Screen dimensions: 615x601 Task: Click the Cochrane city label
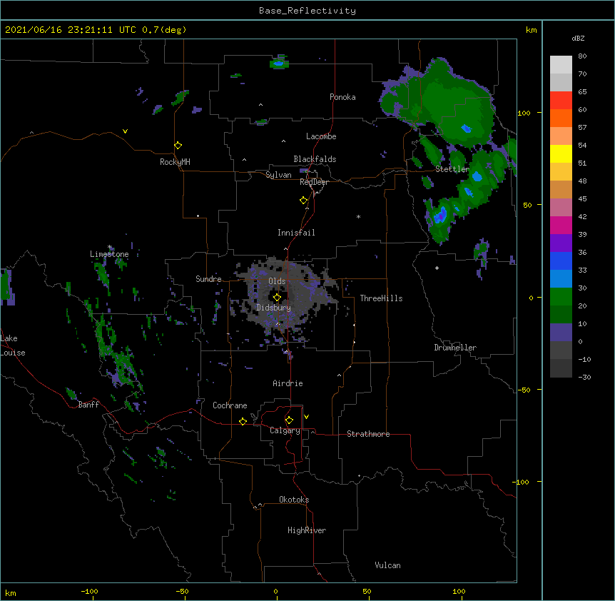230,405
